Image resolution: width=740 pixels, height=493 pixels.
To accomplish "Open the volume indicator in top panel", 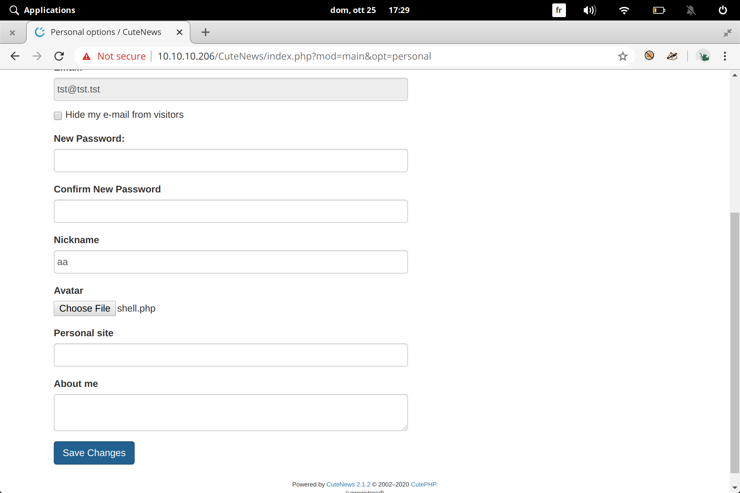I will [589, 10].
